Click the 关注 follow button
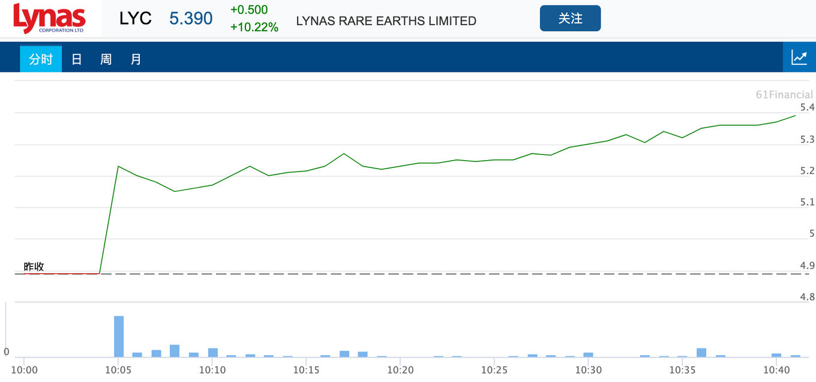Screen dimensions: 816x382 (570, 19)
